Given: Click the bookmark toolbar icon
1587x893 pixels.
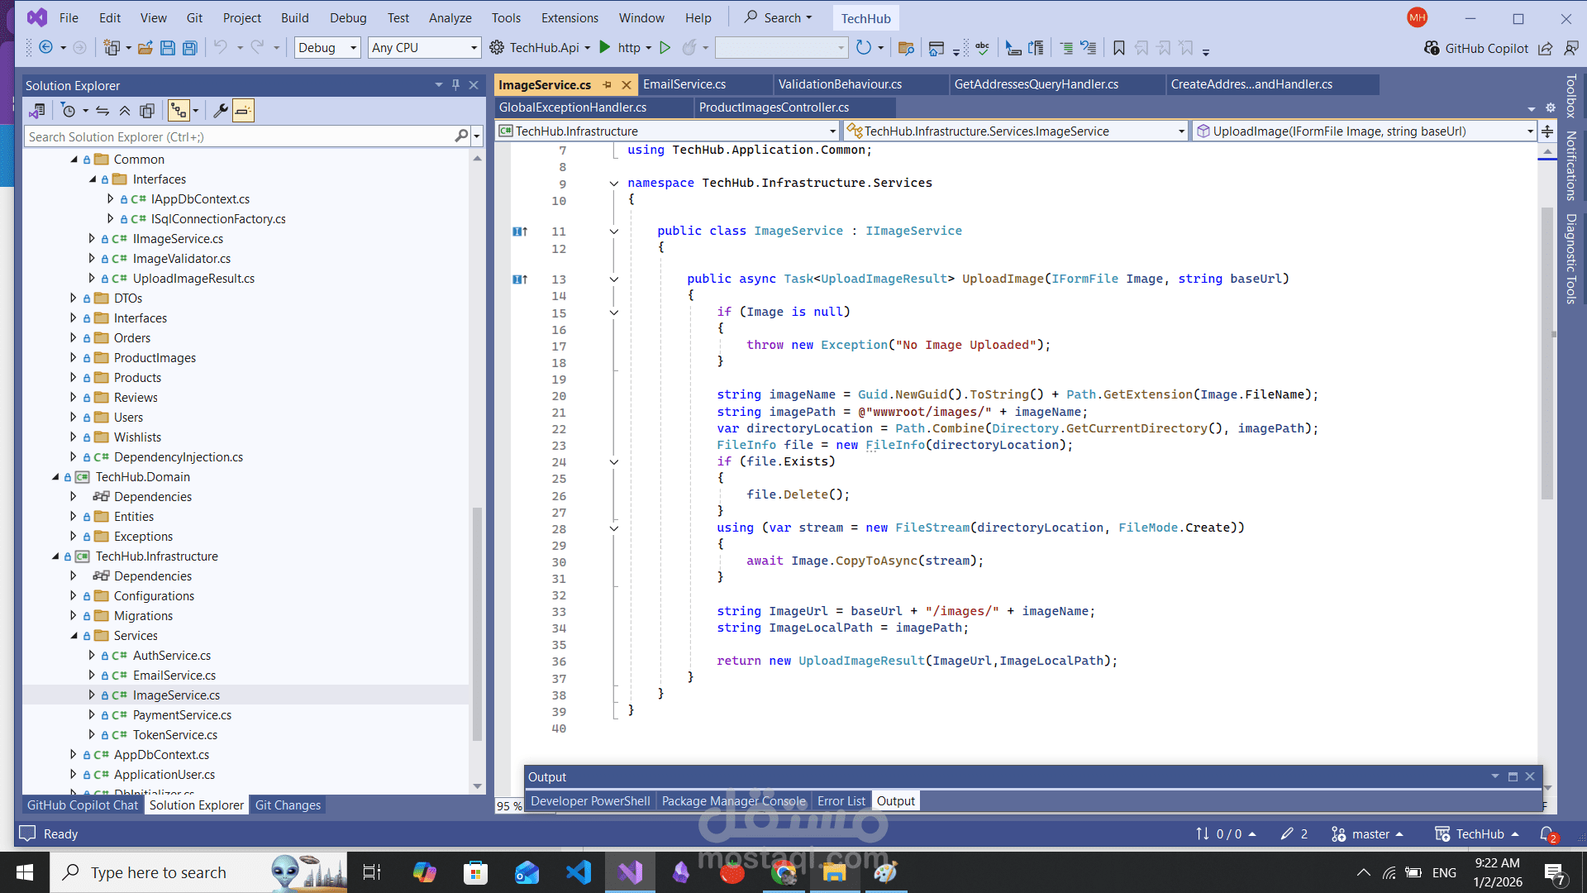Looking at the screenshot, I should [1119, 48].
